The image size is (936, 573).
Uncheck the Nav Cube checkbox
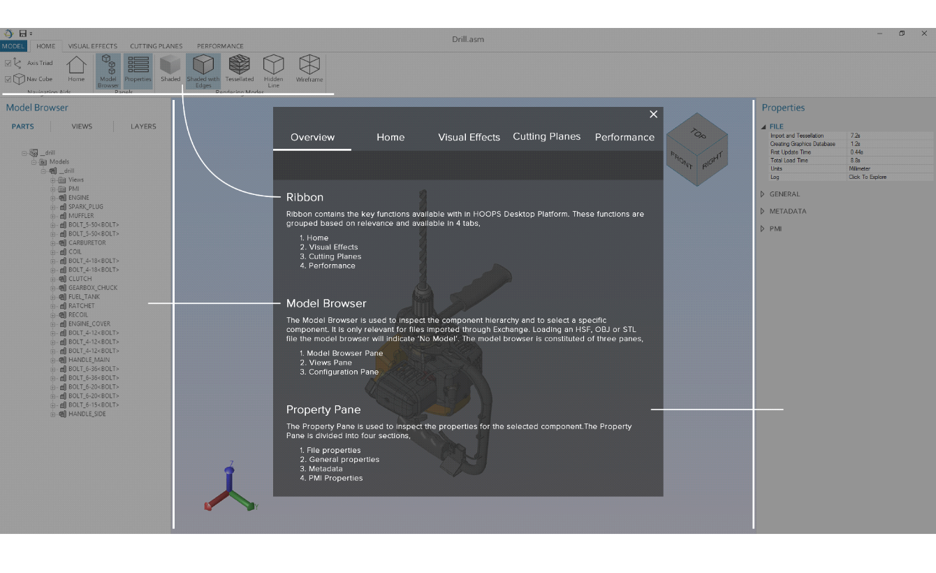[x=8, y=79]
